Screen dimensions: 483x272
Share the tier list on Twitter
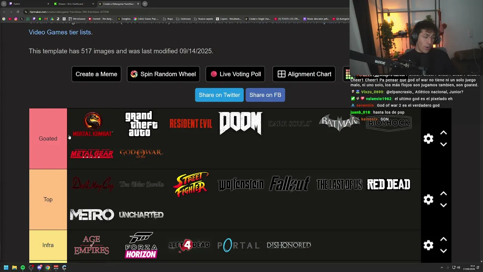[x=219, y=95]
